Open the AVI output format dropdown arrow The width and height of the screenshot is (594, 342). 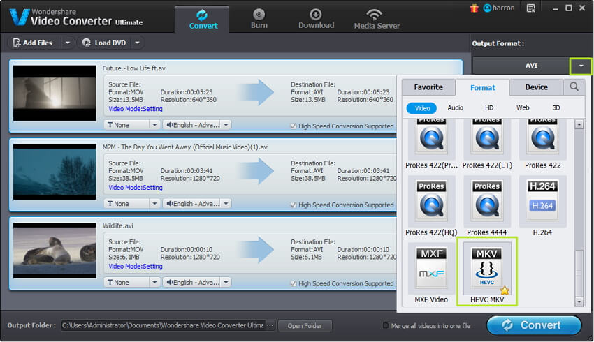[x=580, y=66]
